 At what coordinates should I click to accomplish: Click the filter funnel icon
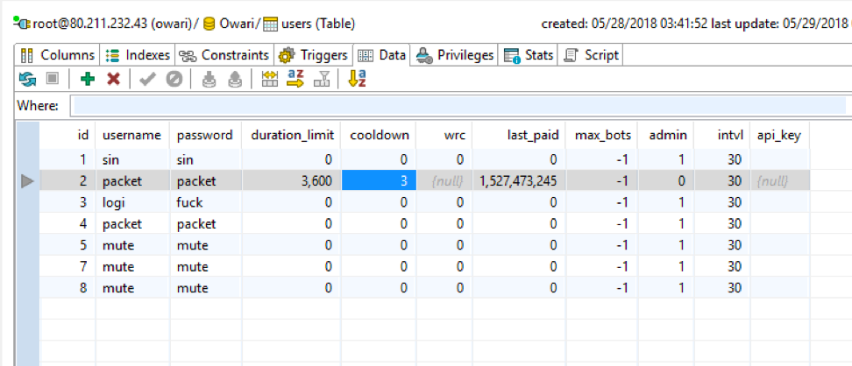322,79
